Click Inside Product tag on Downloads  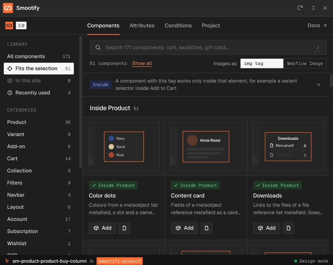tap(278, 185)
